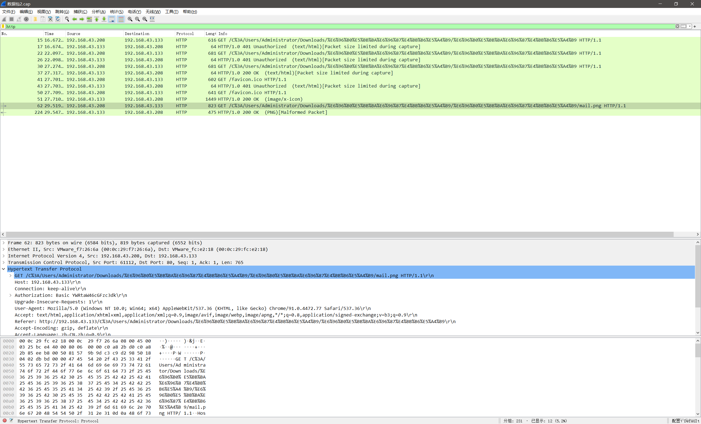
Task: Stop the capture using the square icon
Action: pyautogui.click(x=12, y=19)
